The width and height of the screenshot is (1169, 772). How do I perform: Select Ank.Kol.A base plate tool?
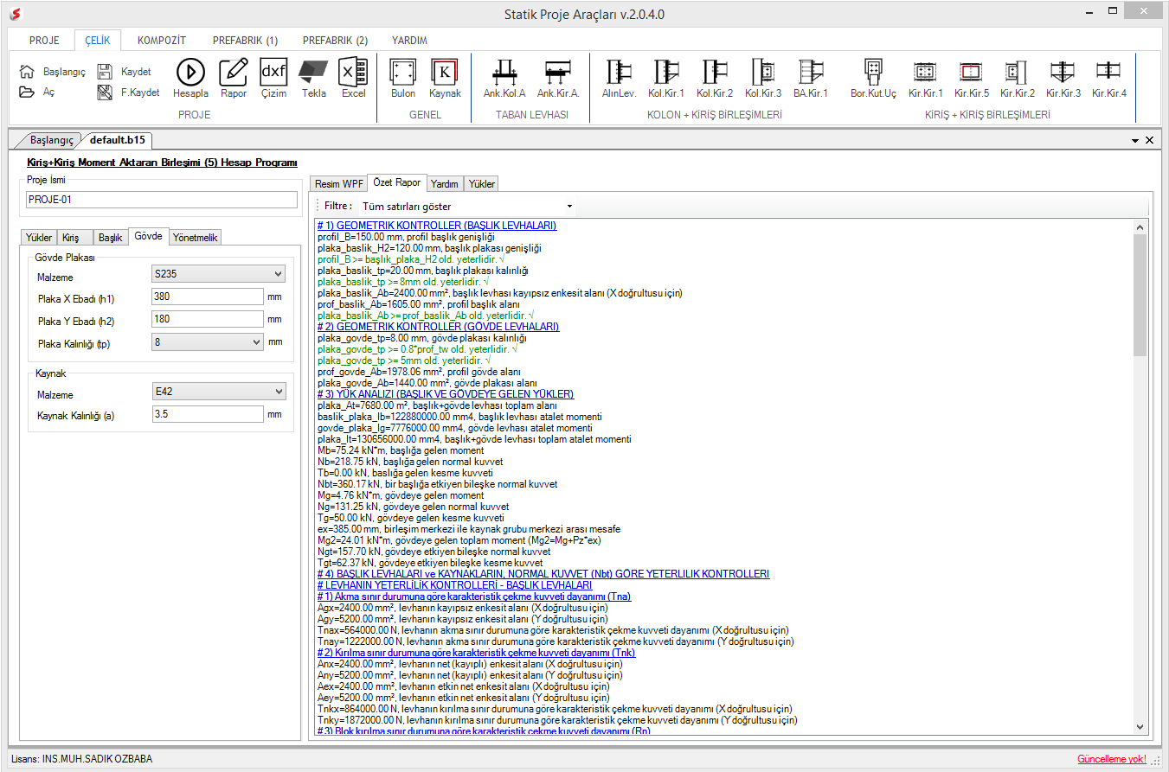[x=505, y=79]
